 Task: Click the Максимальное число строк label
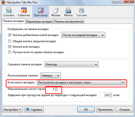coord(26,89)
